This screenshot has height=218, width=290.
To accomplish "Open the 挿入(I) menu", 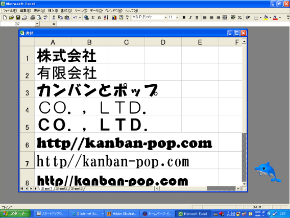I will pyautogui.click(x=53, y=11).
